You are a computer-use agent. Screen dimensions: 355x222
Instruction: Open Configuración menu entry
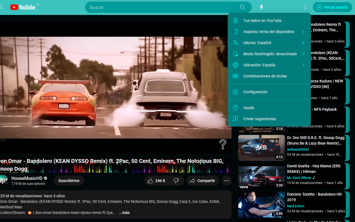coord(269,92)
